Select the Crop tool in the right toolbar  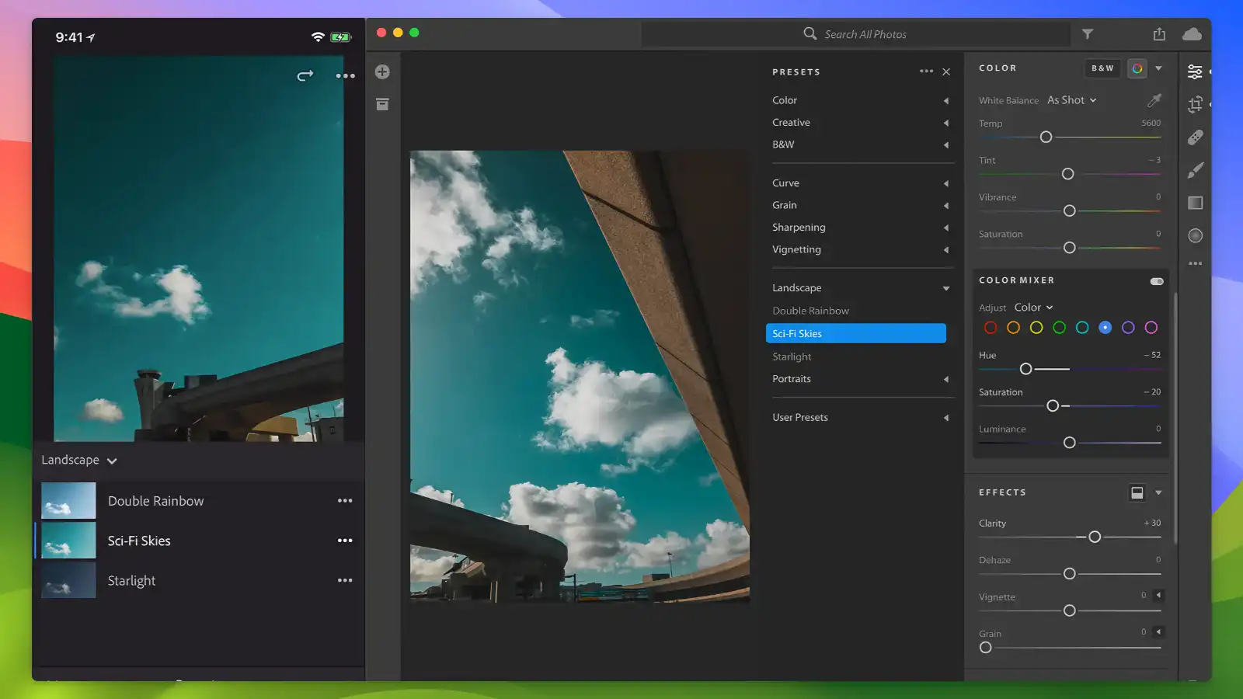coord(1195,103)
